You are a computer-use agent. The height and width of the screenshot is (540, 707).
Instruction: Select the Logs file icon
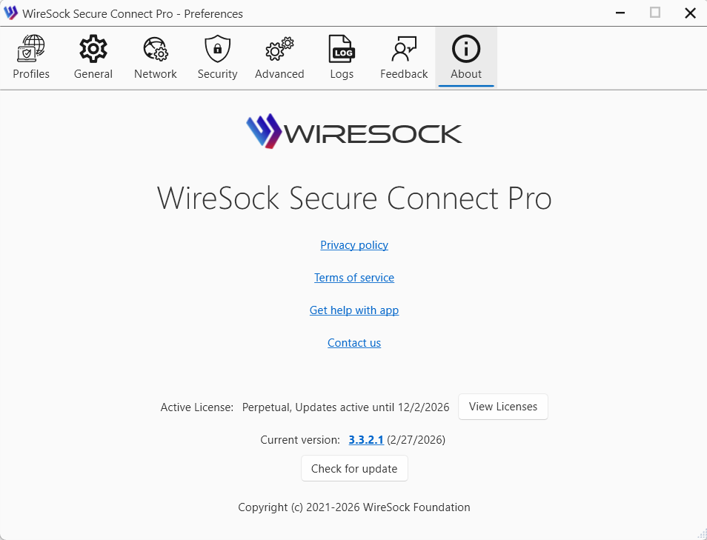click(x=342, y=50)
